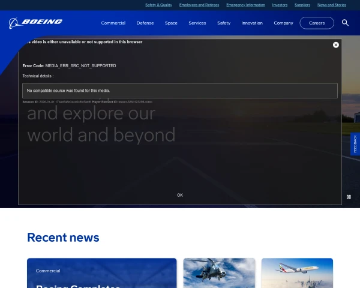The height and width of the screenshot is (288, 360).
Task: Click 'Technical details :' label
Action: [38, 76]
